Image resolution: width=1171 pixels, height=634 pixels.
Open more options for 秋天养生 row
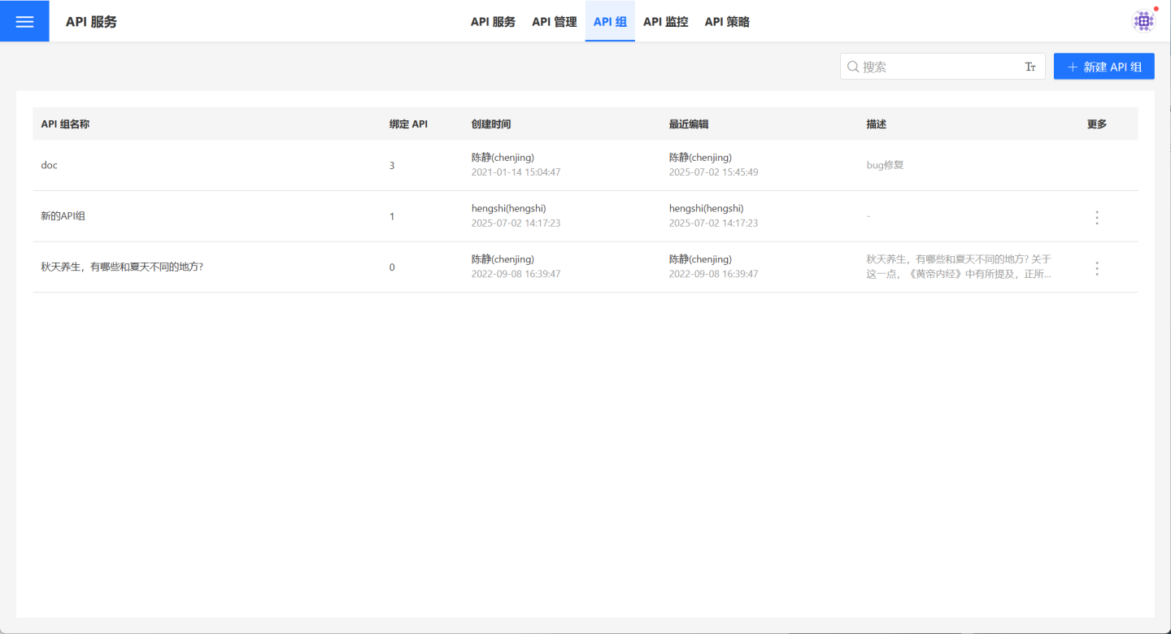click(1096, 268)
